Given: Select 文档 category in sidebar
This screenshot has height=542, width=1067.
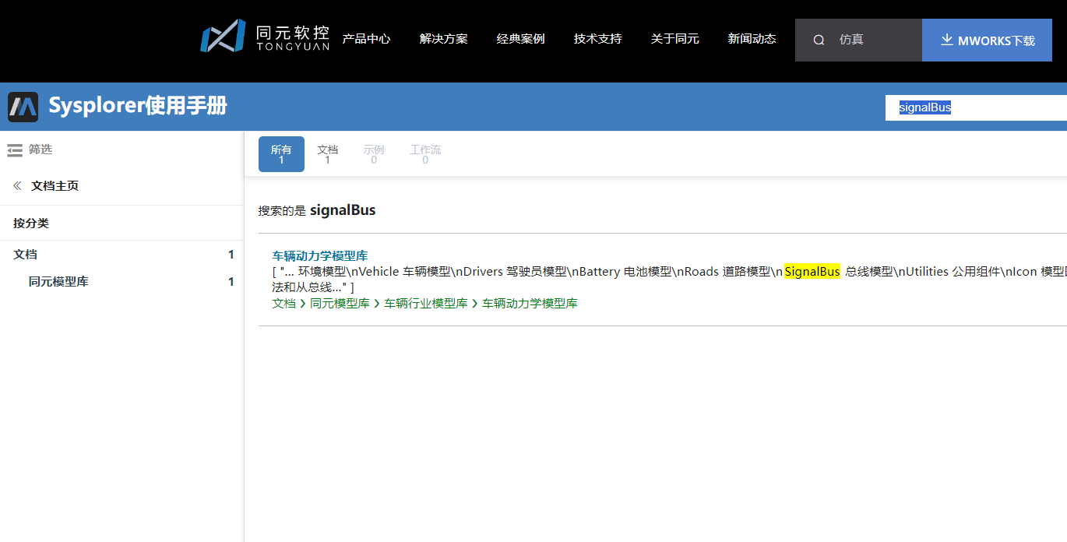Looking at the screenshot, I should [25, 254].
